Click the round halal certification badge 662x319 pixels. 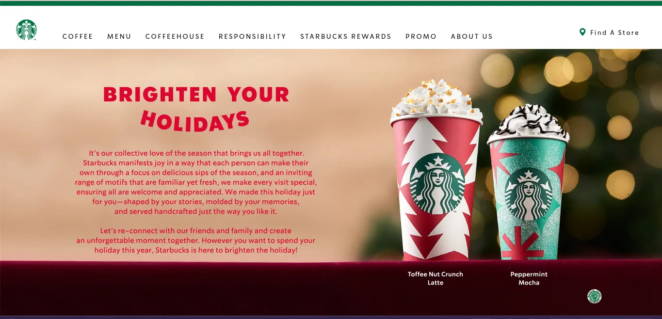pos(594,296)
